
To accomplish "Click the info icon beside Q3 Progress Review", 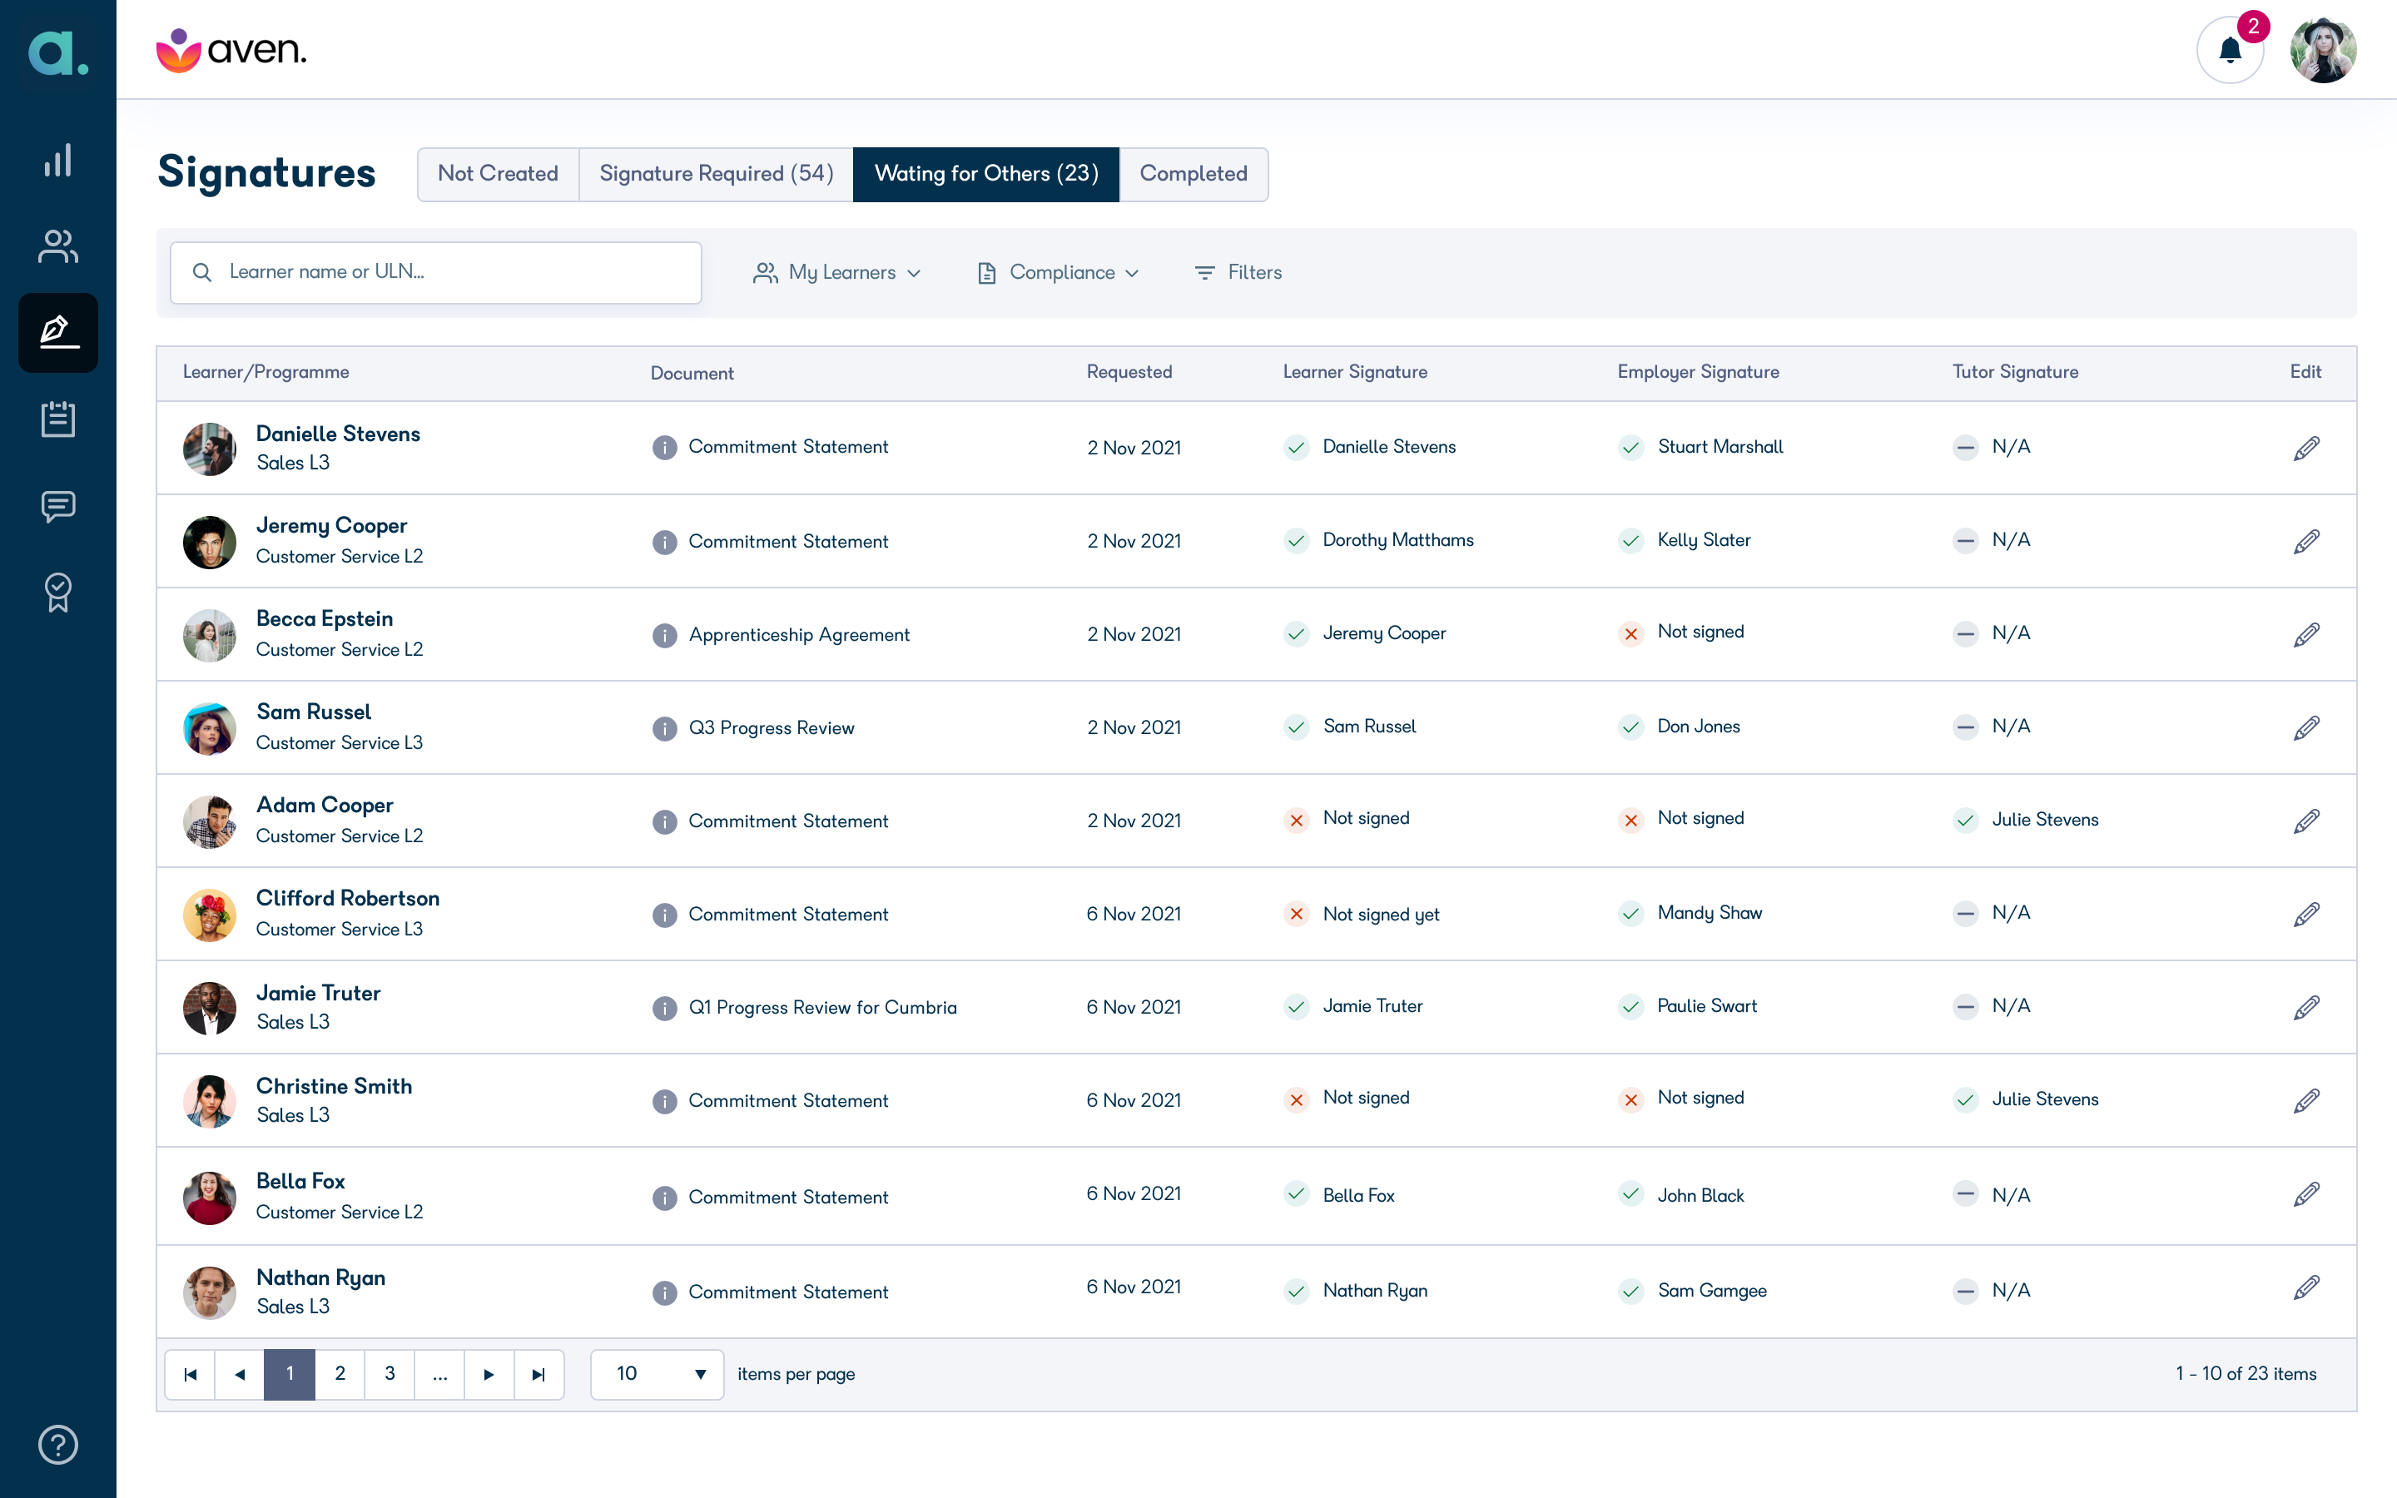I will coord(665,728).
